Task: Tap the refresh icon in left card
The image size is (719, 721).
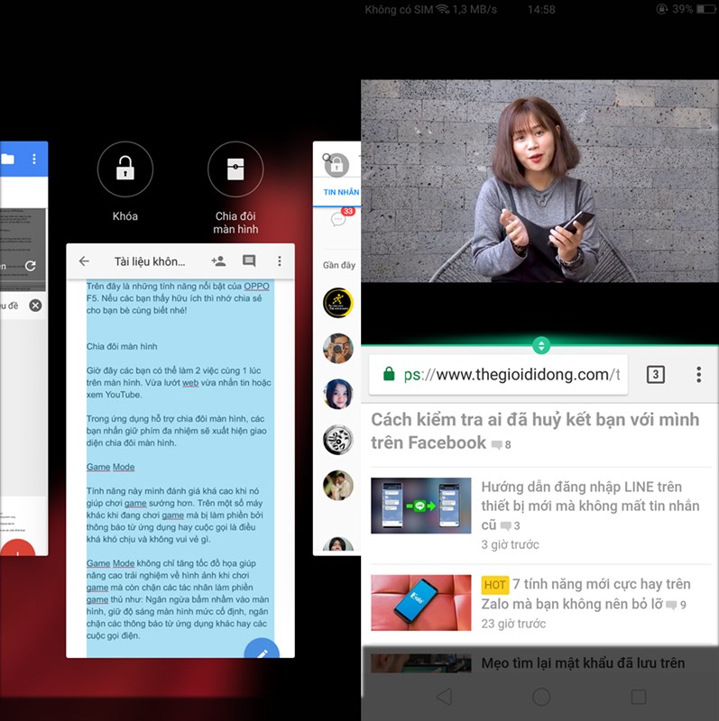Action: tap(31, 266)
